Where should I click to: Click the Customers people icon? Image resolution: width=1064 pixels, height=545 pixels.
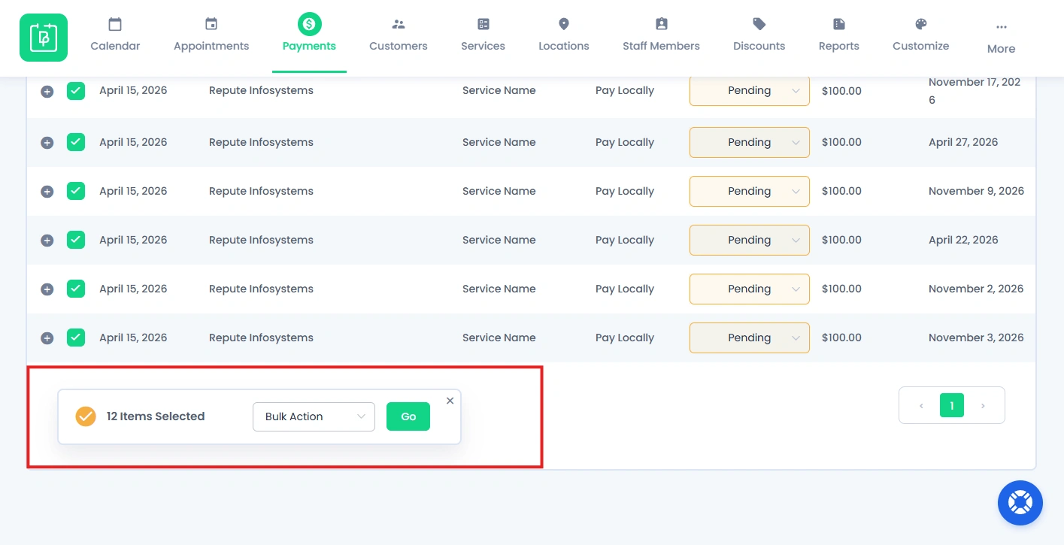point(399,24)
